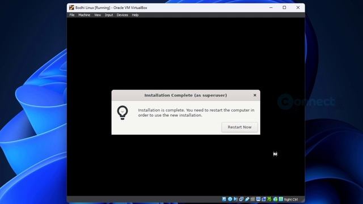Open the Help menu
Image resolution: width=363 pixels, height=204 pixels.
(x=135, y=15)
